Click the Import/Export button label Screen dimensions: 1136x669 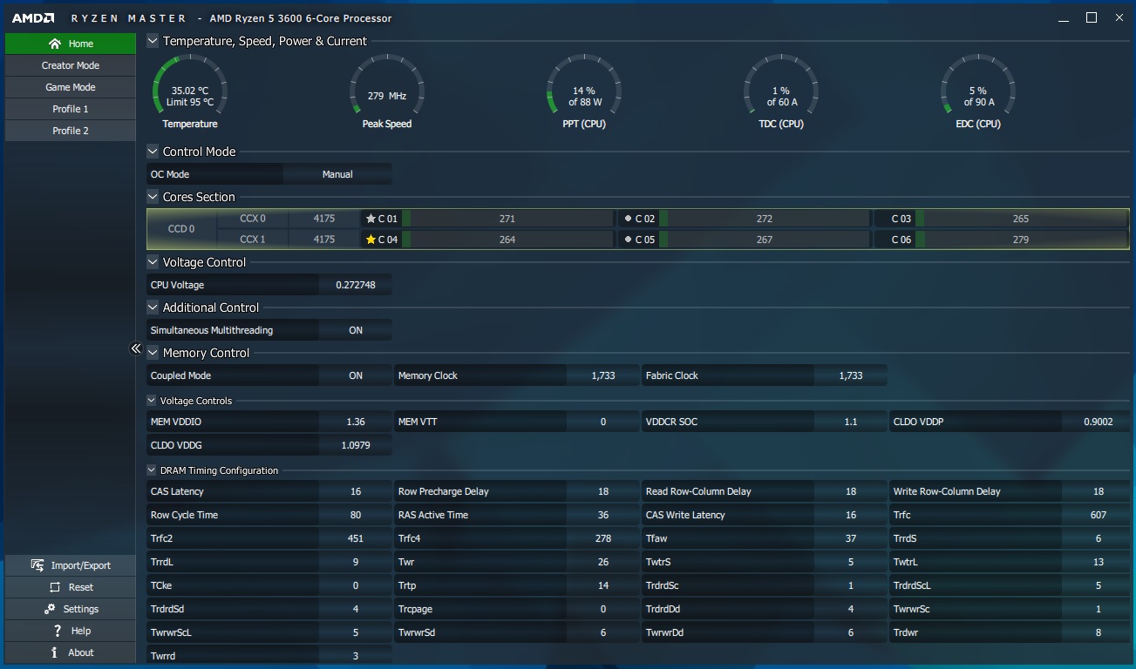(81, 565)
